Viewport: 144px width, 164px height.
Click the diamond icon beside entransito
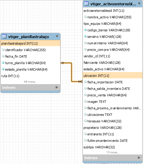(85, 134)
